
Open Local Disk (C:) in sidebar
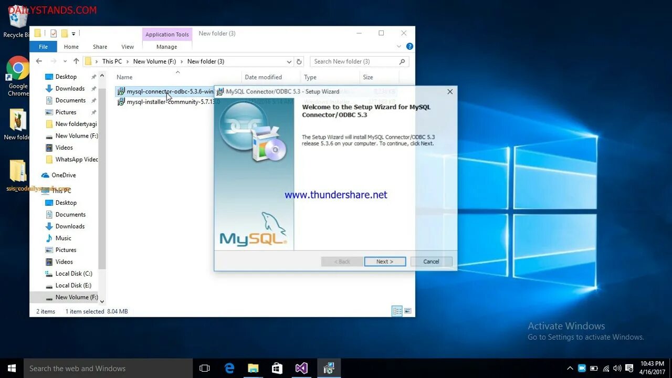[x=73, y=274]
